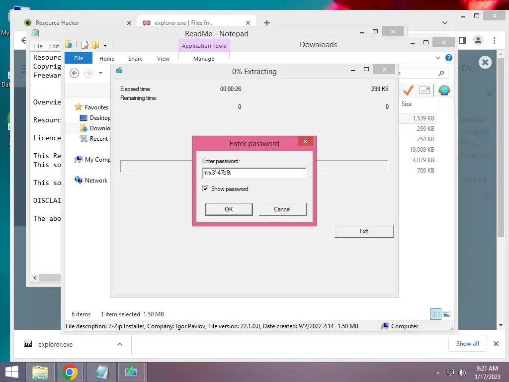The width and height of the screenshot is (509, 382).
Task: Click the blue shell icon
Action: point(444,90)
